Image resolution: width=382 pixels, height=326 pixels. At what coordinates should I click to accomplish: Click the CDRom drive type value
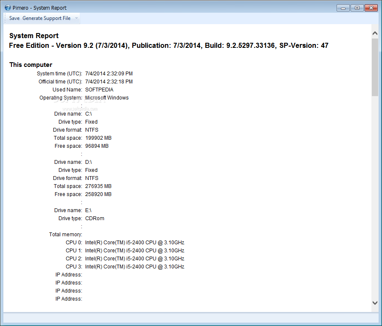coord(95,218)
